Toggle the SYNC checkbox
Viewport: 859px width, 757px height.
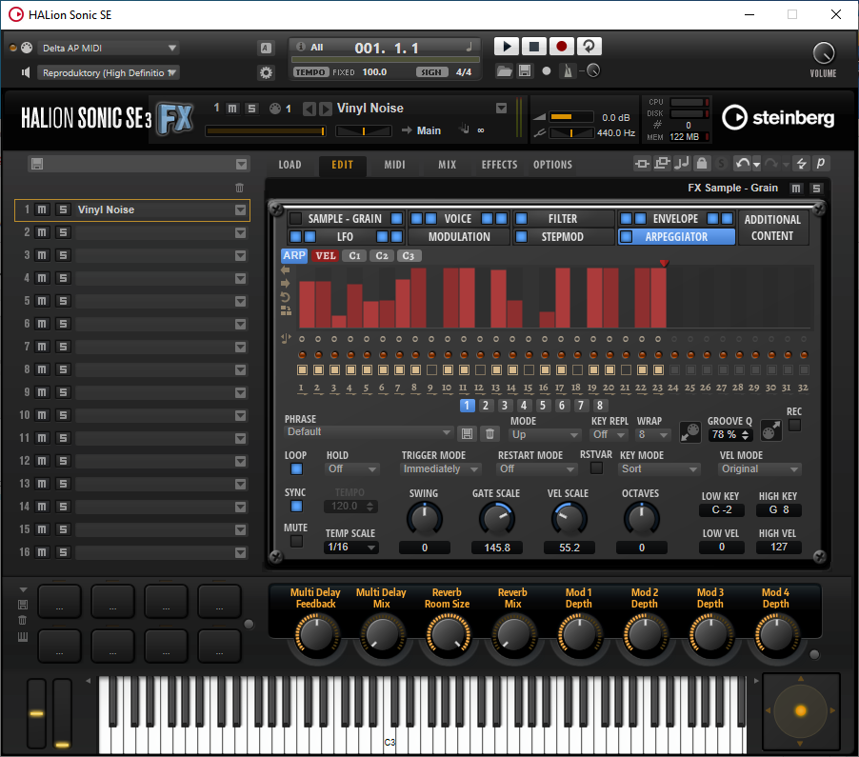(x=296, y=507)
